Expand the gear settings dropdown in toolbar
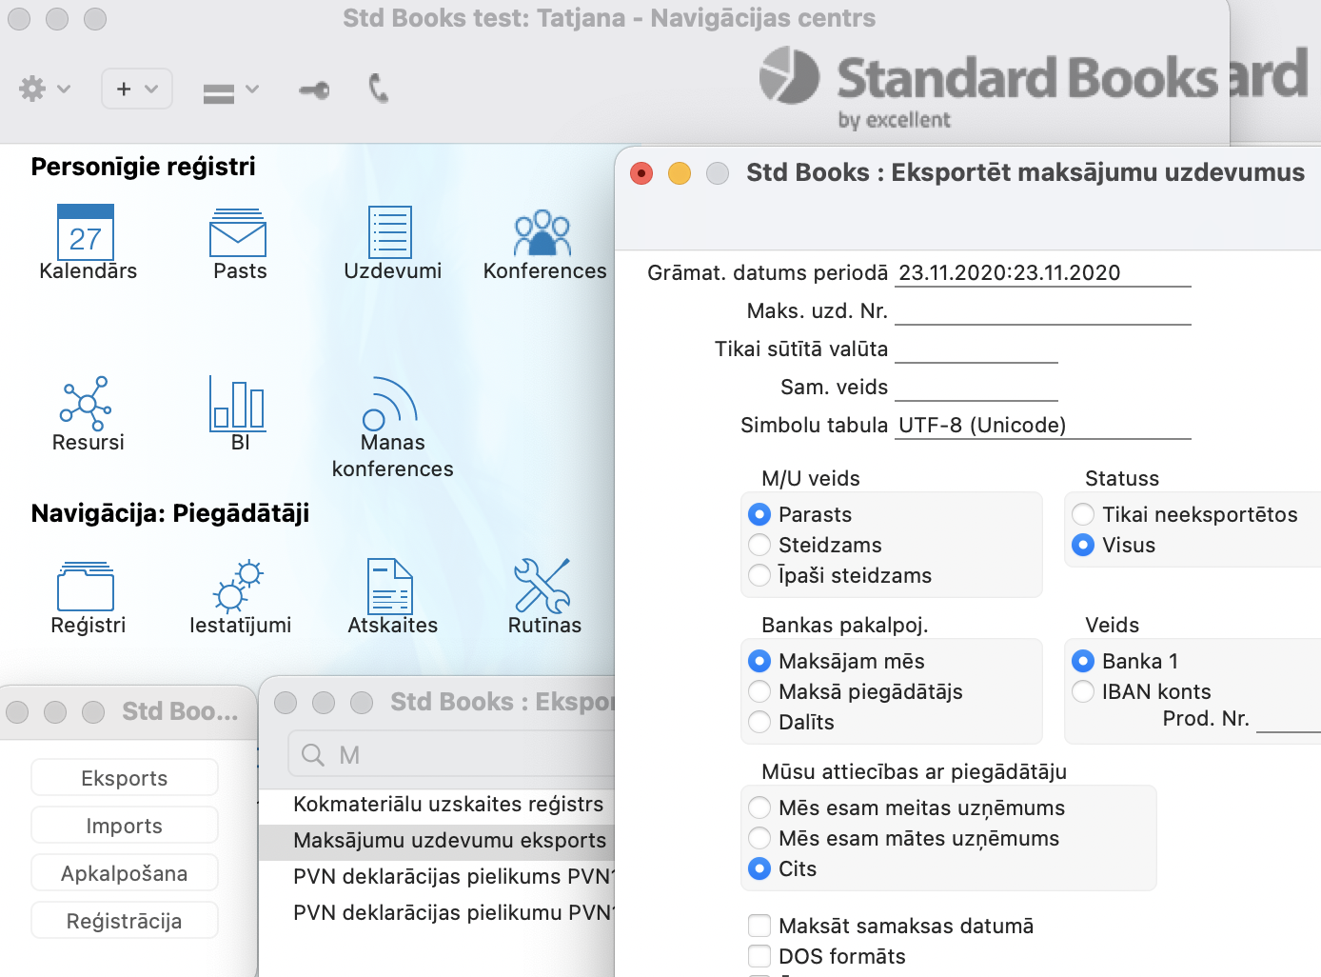The image size is (1321, 977). pyautogui.click(x=44, y=89)
